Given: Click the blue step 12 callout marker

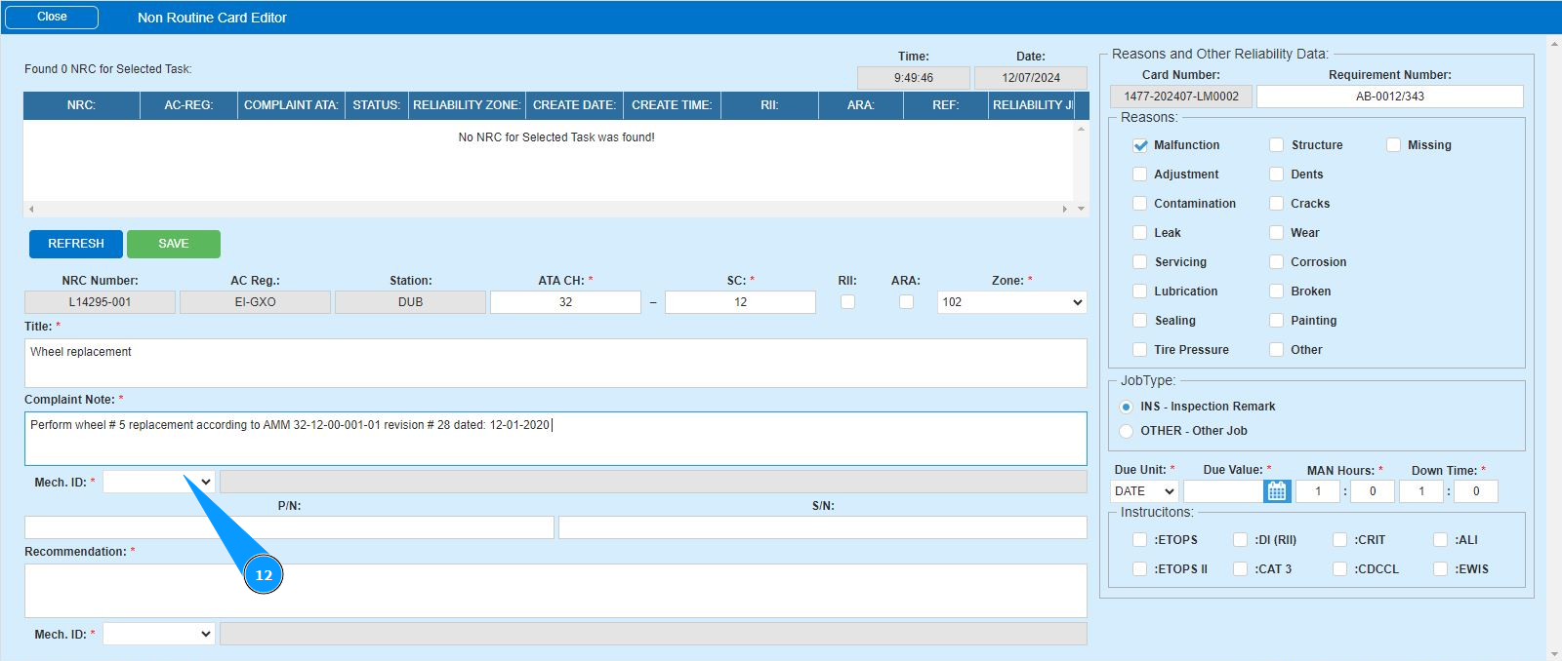Looking at the screenshot, I should [264, 574].
